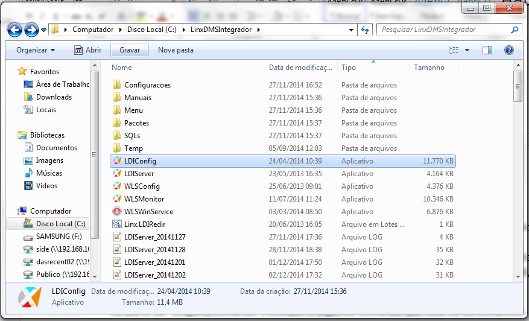Select the Menu folder icon

(117, 110)
